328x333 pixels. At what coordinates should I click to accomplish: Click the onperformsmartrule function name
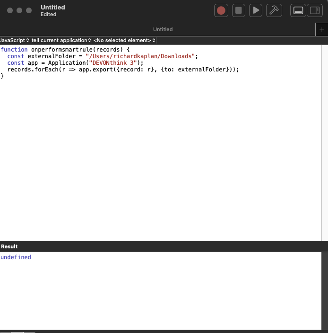point(61,50)
